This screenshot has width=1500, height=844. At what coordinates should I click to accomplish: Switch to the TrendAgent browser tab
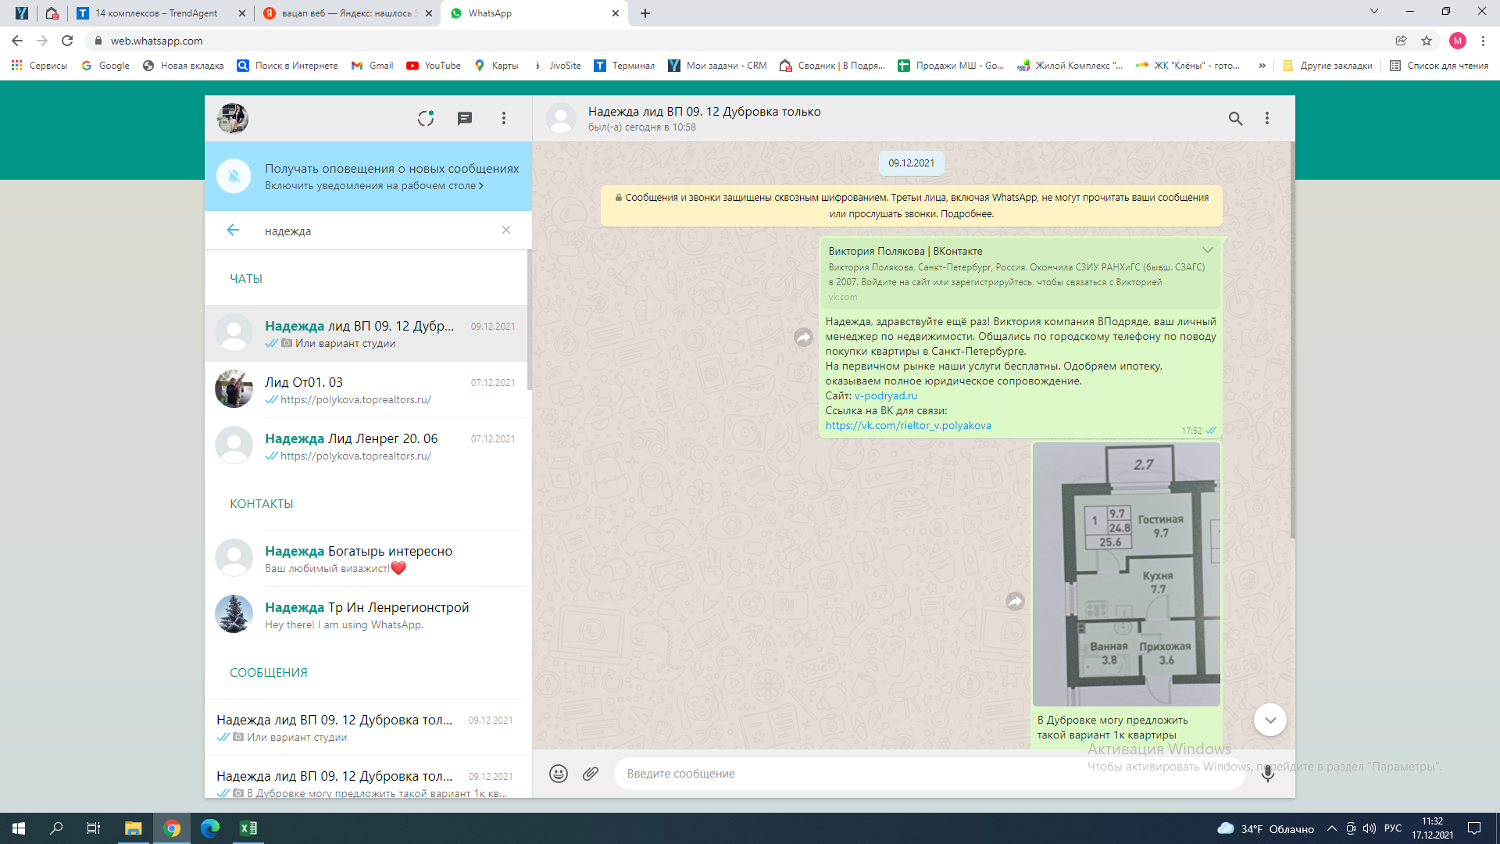pos(156,13)
